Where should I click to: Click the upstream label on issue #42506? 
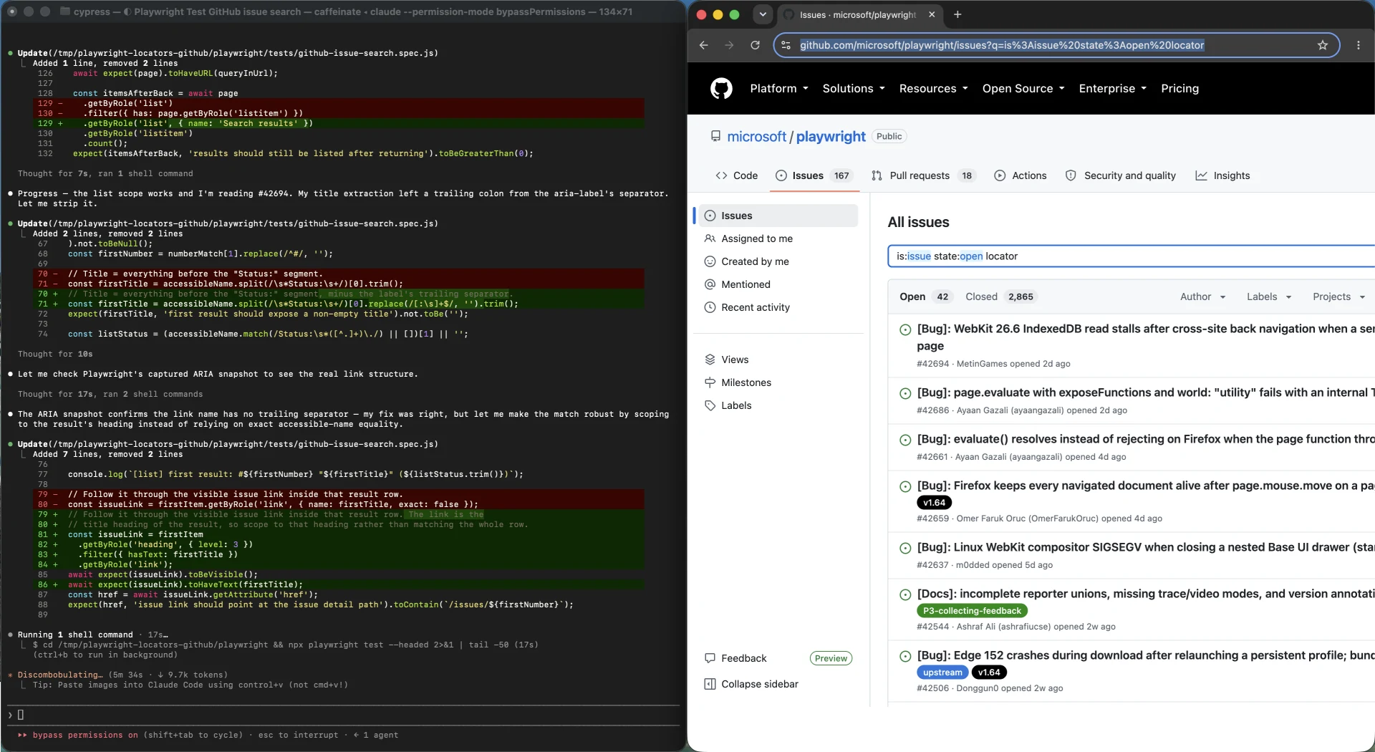coord(942,673)
